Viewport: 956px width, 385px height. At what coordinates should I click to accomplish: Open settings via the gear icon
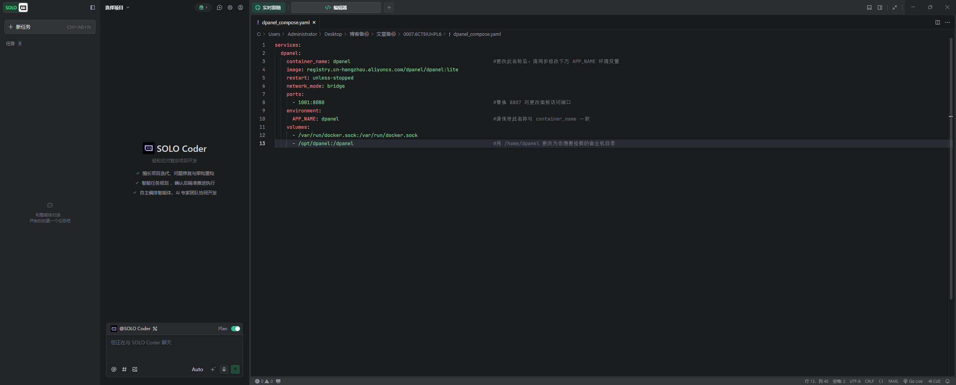click(230, 7)
